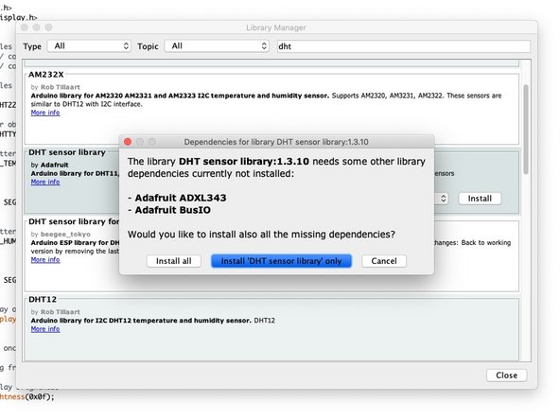Select the AM232X library title
560x420 pixels.
click(46, 75)
